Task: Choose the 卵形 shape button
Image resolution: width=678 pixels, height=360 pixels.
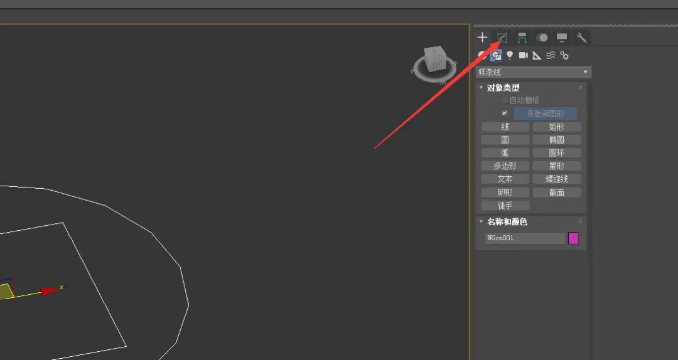Action: pyautogui.click(x=505, y=193)
